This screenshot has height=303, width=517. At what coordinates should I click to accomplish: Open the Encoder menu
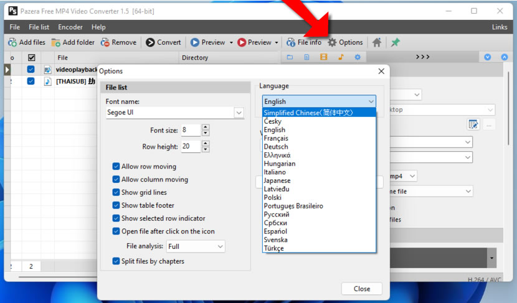click(70, 27)
